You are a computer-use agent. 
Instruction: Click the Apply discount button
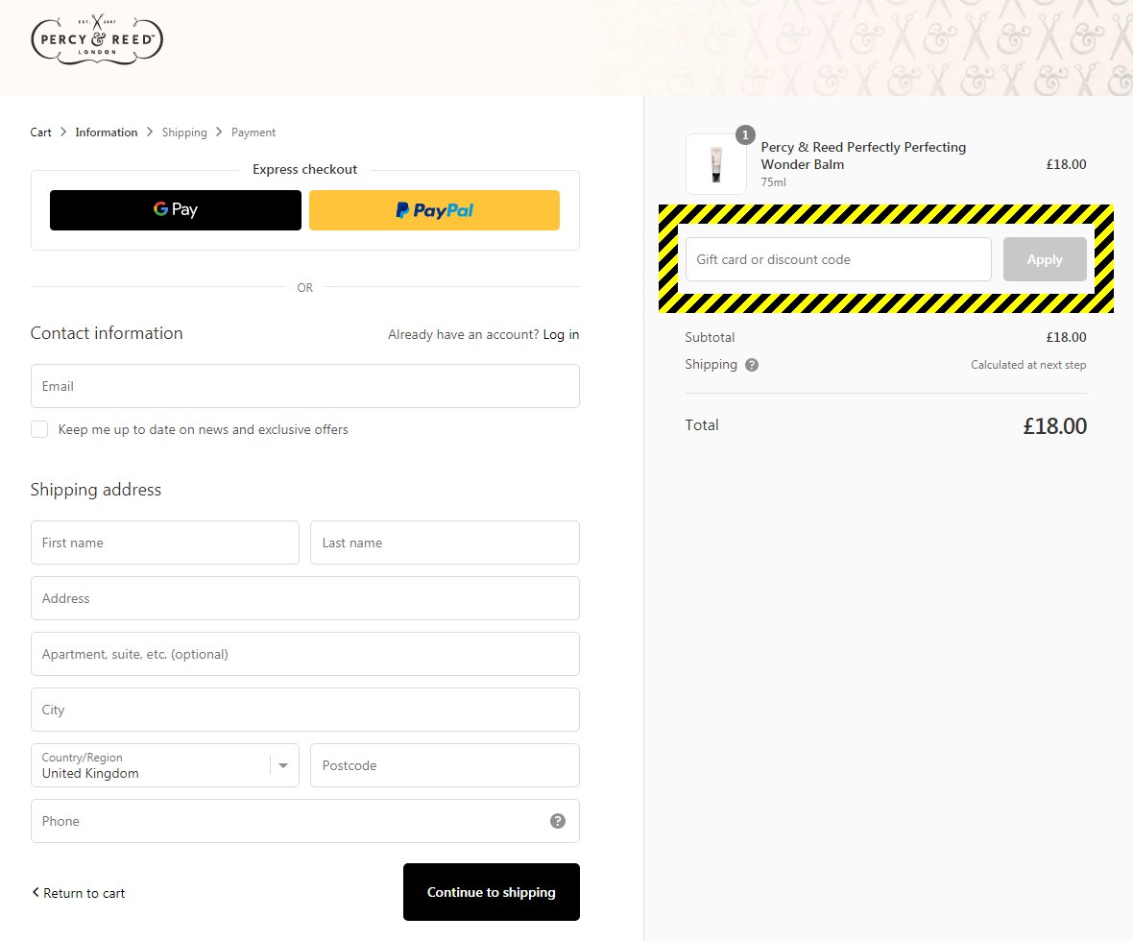tap(1045, 259)
